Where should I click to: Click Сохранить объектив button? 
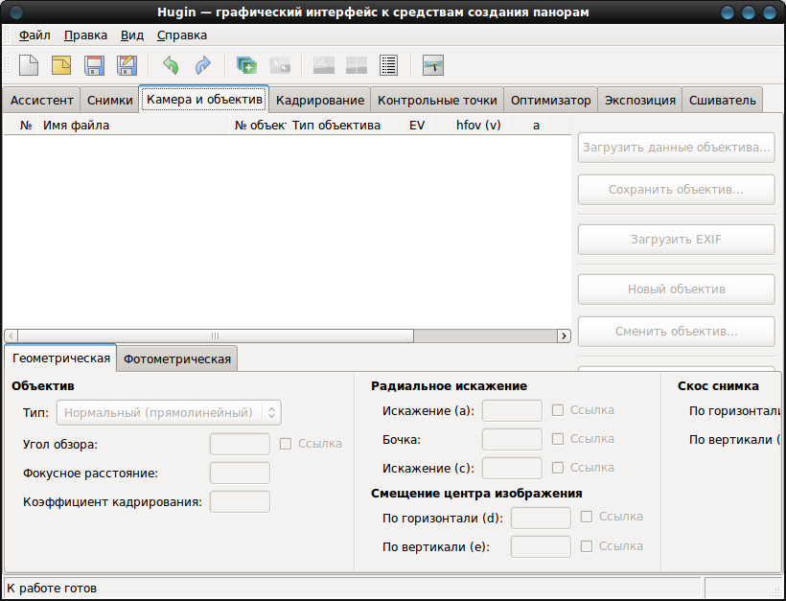click(x=676, y=190)
